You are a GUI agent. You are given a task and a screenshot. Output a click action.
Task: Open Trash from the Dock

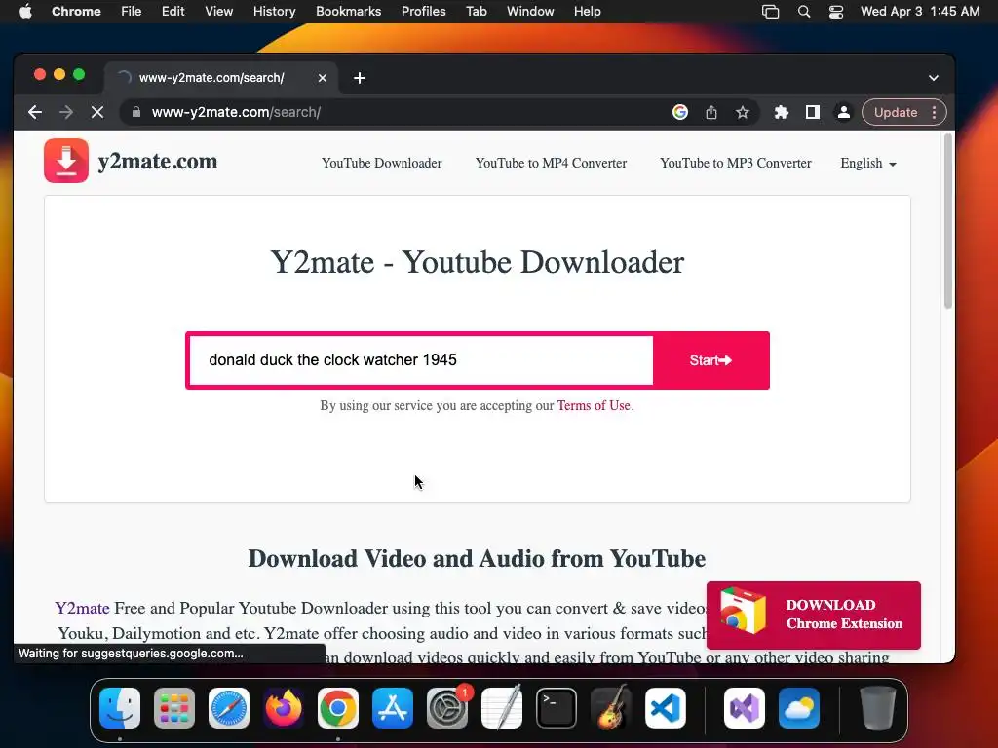point(878,708)
